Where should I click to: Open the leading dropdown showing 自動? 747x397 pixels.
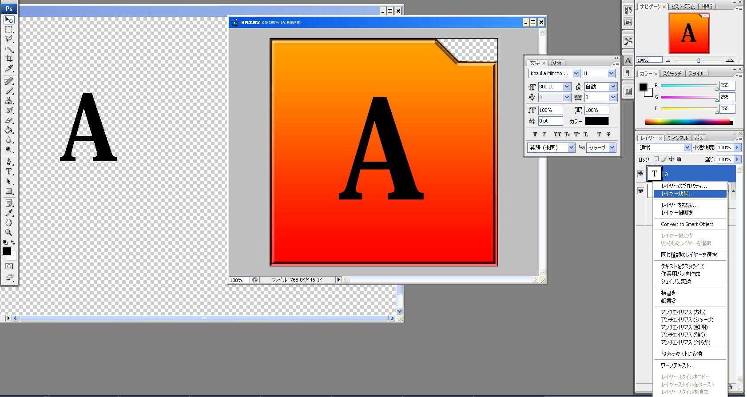(x=613, y=87)
